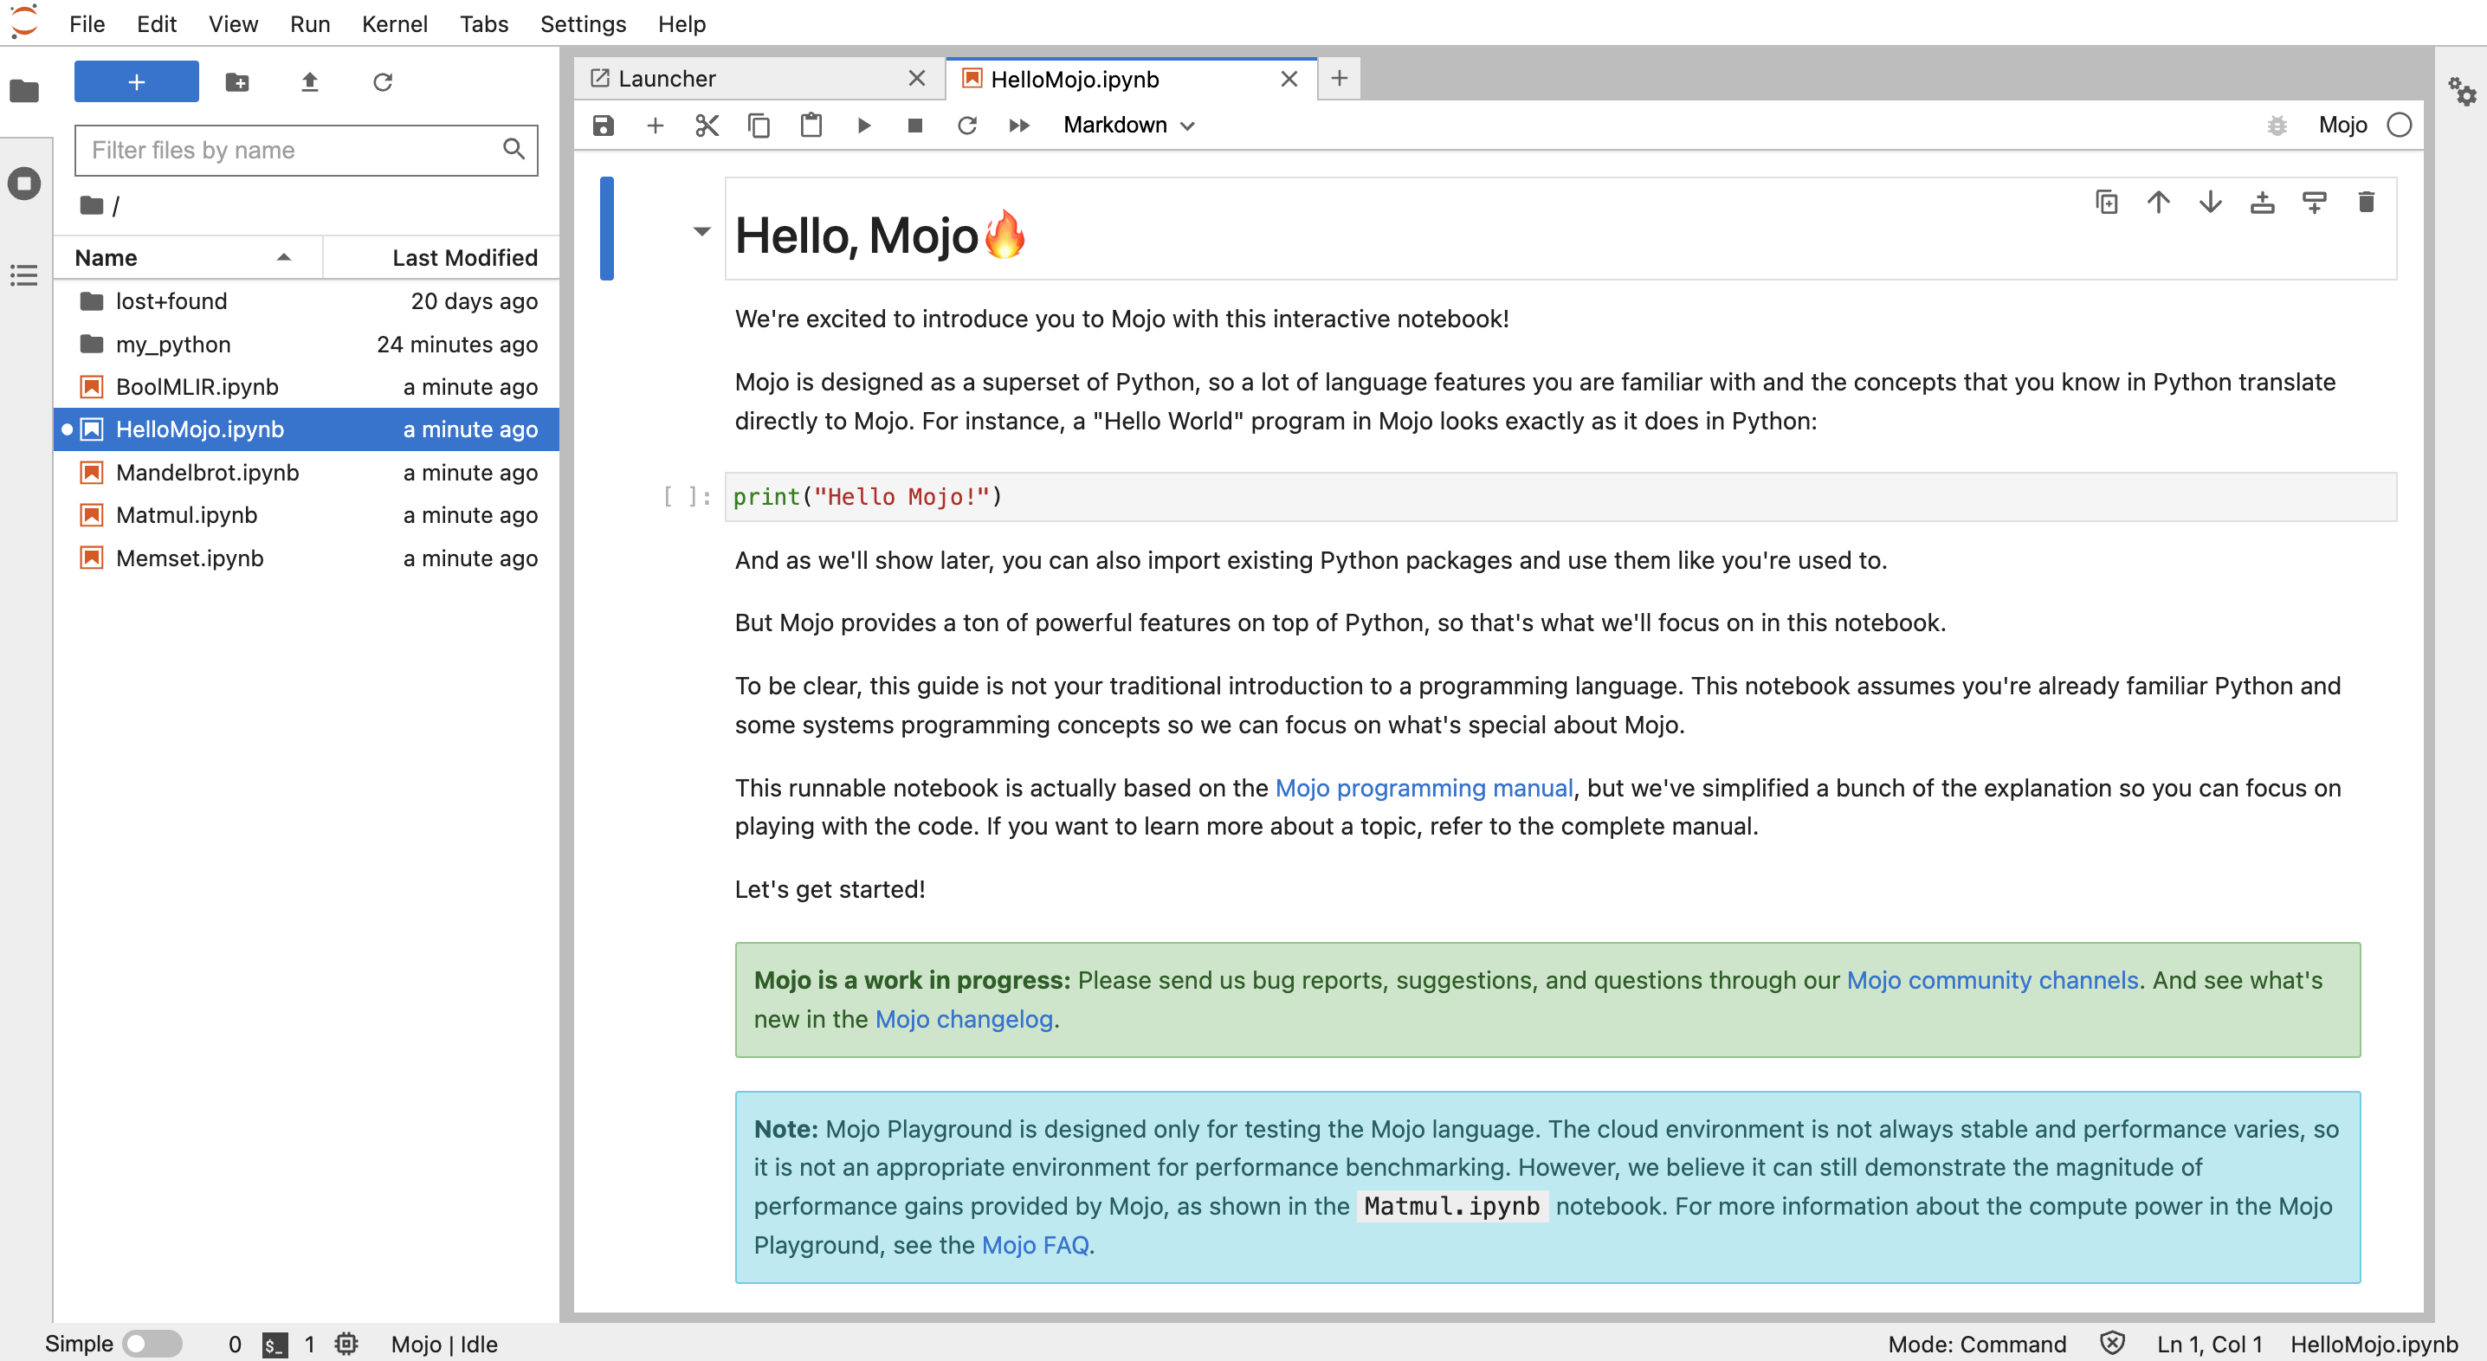Click the Mojo kernel name in toolbar
This screenshot has height=1361, width=2487.
[2342, 126]
